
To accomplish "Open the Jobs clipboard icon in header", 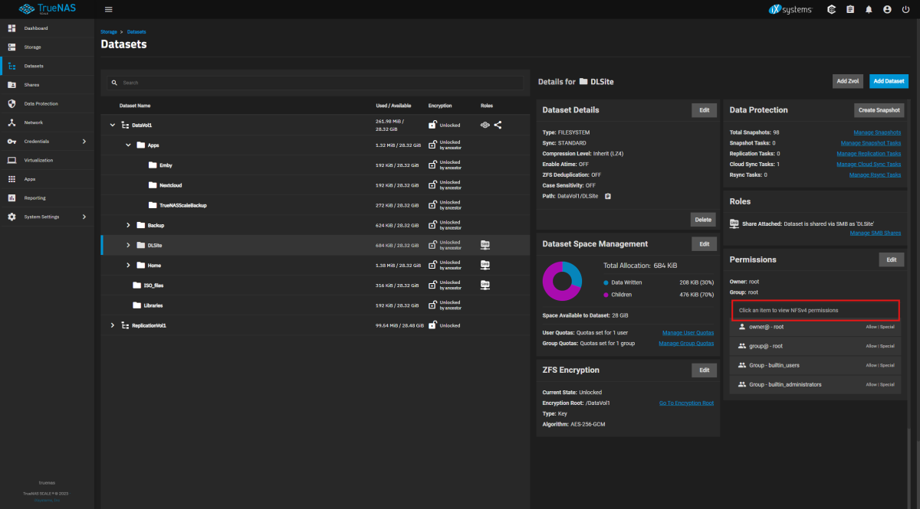I will click(850, 9).
